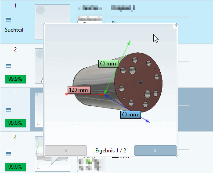Click the brown perforated face of the cylinder
213x173 pixels.
(138, 83)
